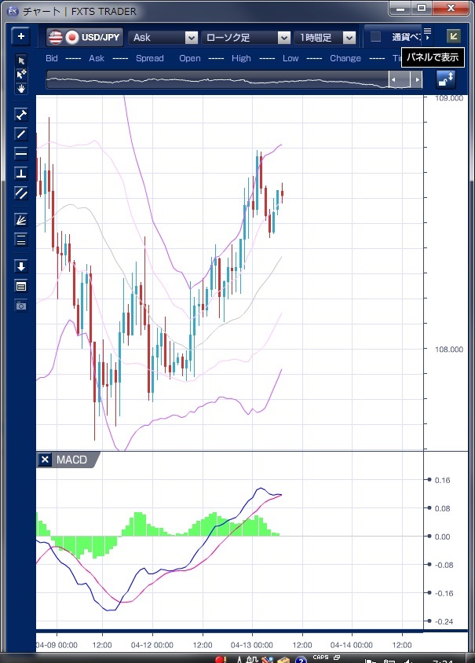Open the 1時間足 timeframe dropdown
Viewport: 475px width, 663px height.
click(326, 38)
